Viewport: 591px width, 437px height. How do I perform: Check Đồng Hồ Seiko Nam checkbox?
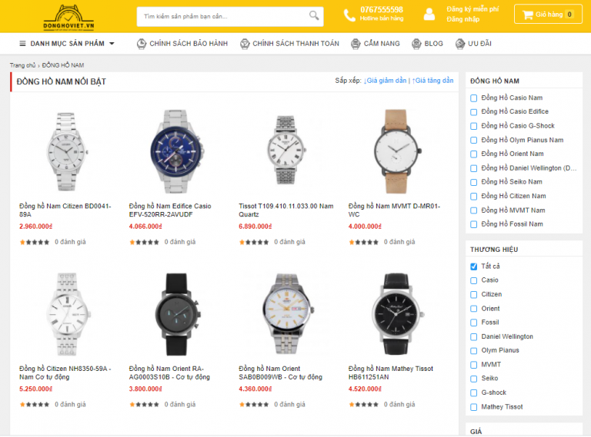pos(474,182)
